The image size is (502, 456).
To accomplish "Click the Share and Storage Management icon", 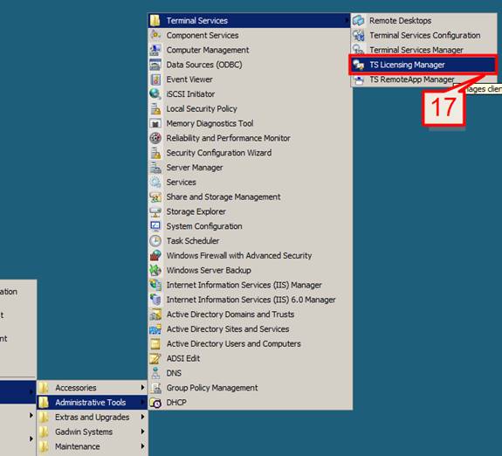I will click(155, 197).
